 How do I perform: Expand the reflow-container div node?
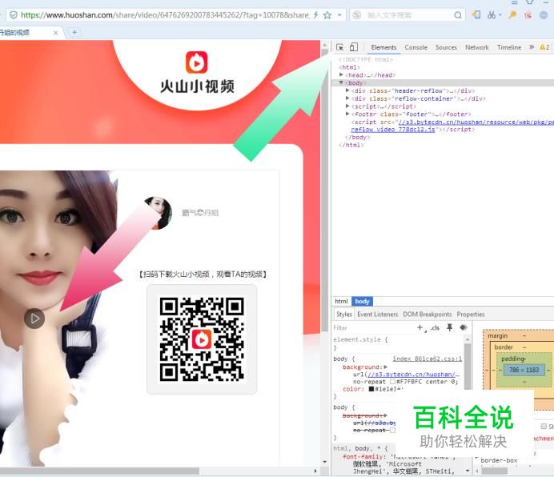point(347,98)
